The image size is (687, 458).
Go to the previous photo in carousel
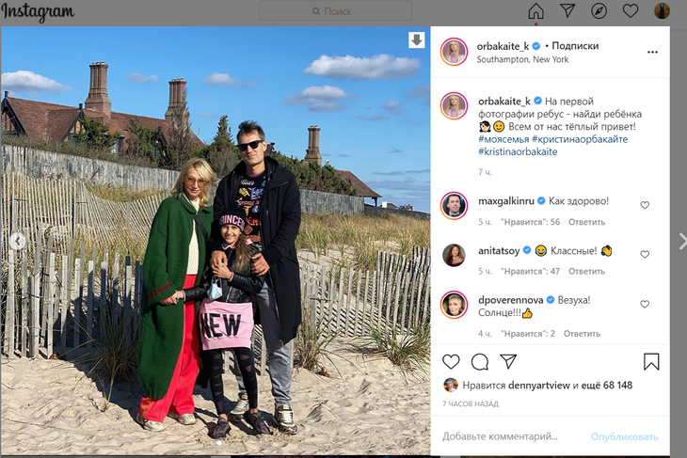[18, 241]
